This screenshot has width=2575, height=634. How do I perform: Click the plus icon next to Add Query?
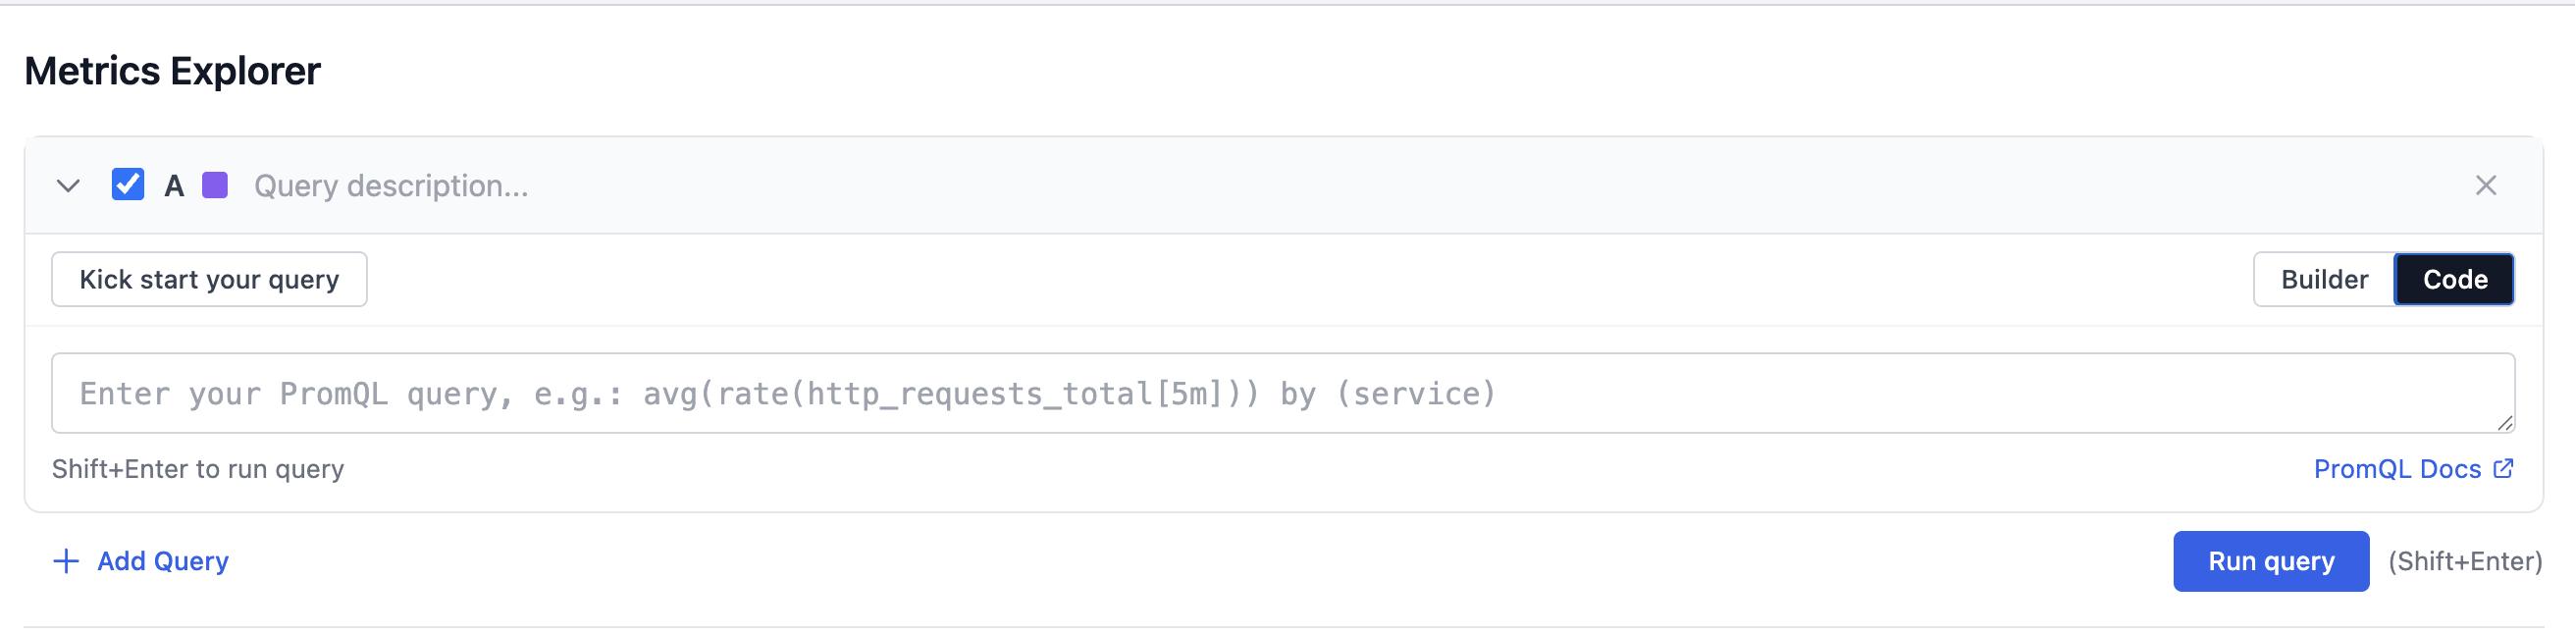[x=66, y=561]
